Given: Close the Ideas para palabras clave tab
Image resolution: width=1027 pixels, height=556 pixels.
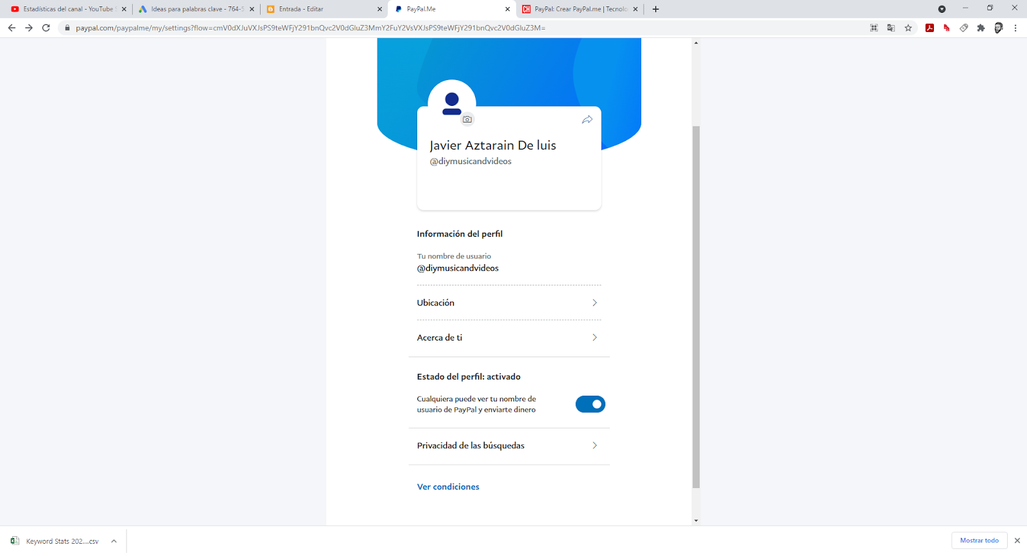Looking at the screenshot, I should pos(252,9).
